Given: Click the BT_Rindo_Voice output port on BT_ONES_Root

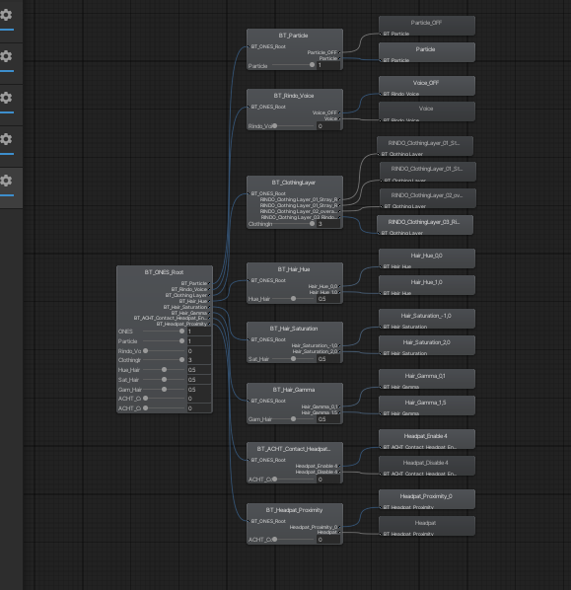Looking at the screenshot, I should tap(209, 289).
